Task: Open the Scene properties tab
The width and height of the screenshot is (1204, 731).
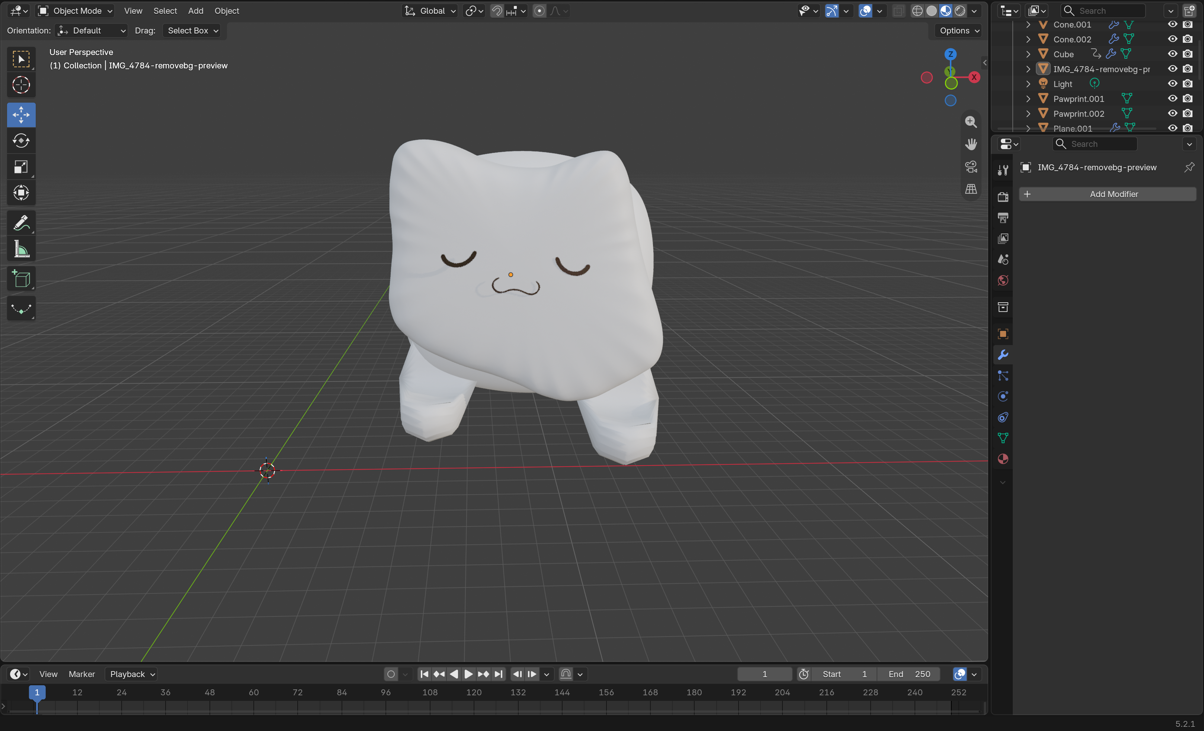Action: pos(1003,259)
